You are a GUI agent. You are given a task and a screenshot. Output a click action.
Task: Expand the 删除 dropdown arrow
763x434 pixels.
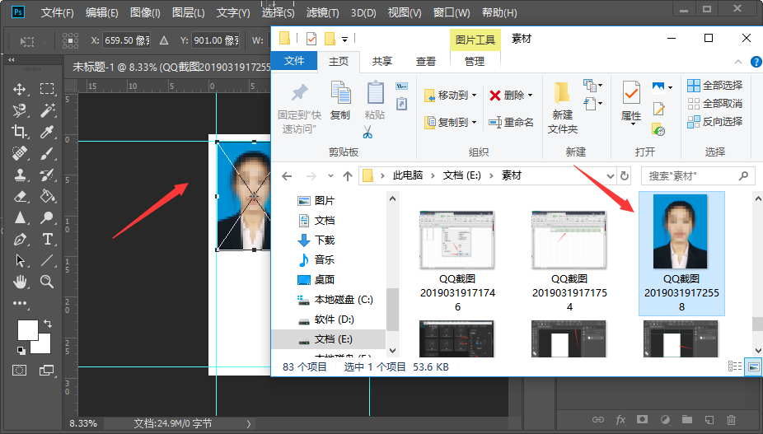click(531, 95)
